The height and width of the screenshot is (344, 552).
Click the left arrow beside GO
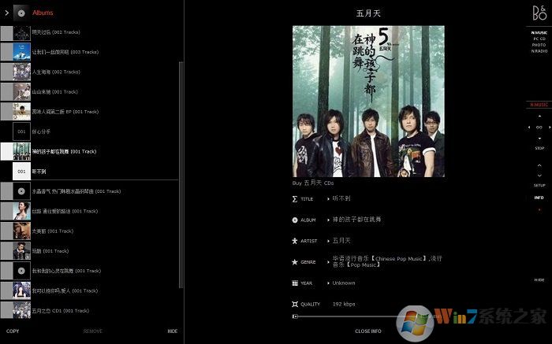(529, 128)
